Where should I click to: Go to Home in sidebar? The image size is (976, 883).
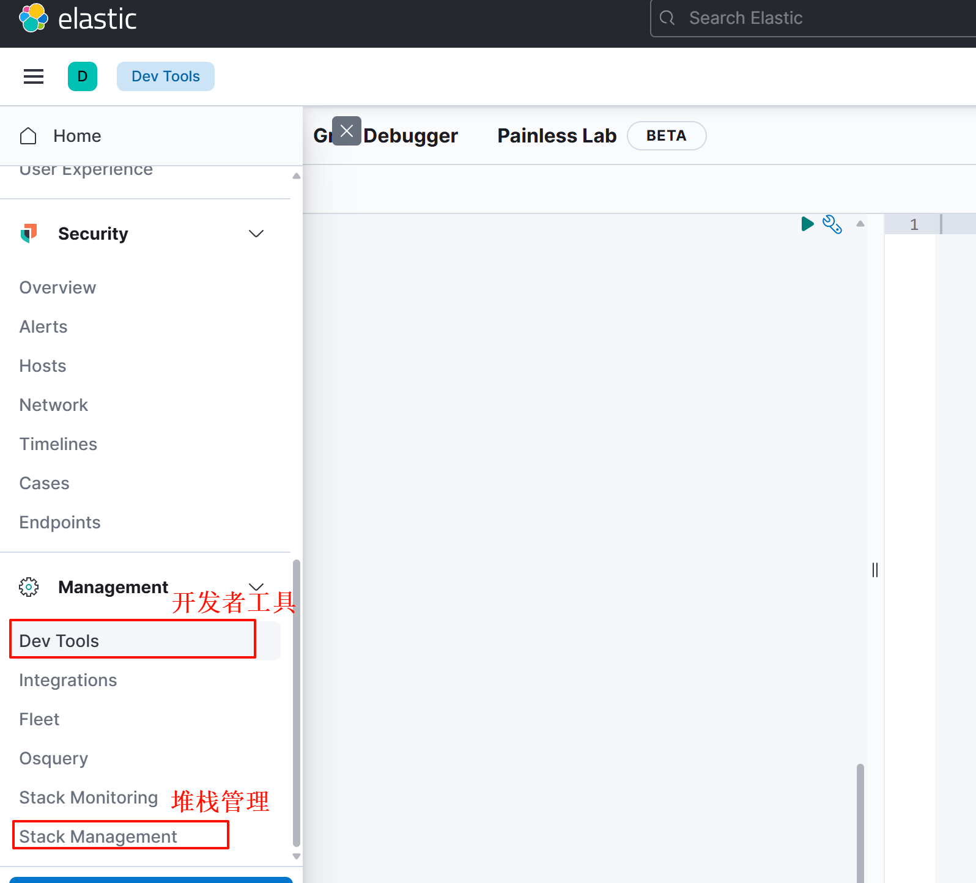[77, 136]
